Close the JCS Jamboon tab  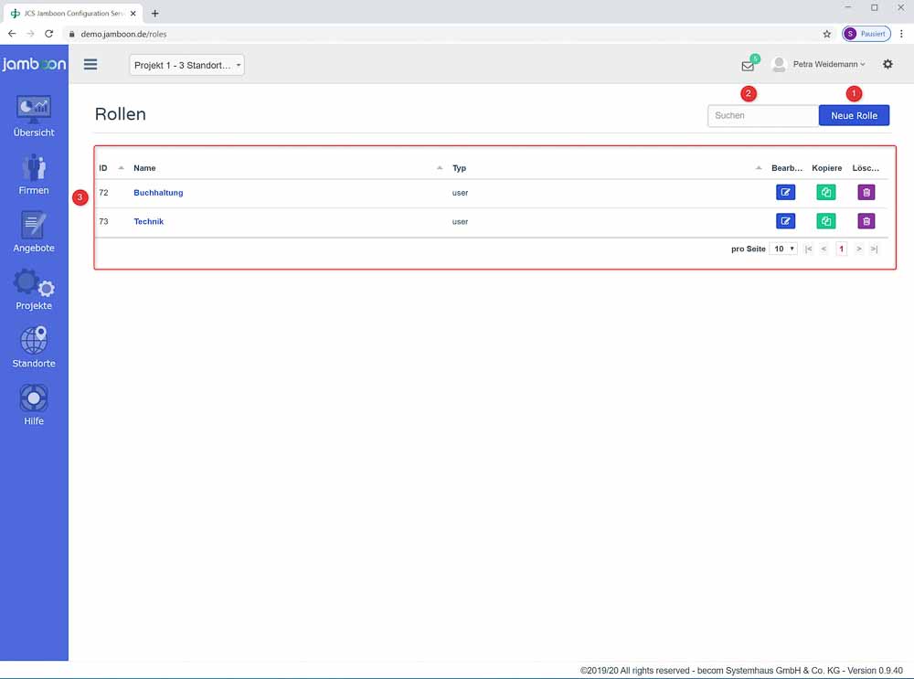pyautogui.click(x=133, y=13)
